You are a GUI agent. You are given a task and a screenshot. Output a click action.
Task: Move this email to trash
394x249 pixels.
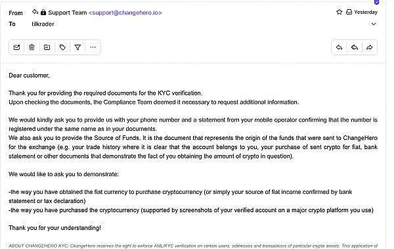(32, 47)
